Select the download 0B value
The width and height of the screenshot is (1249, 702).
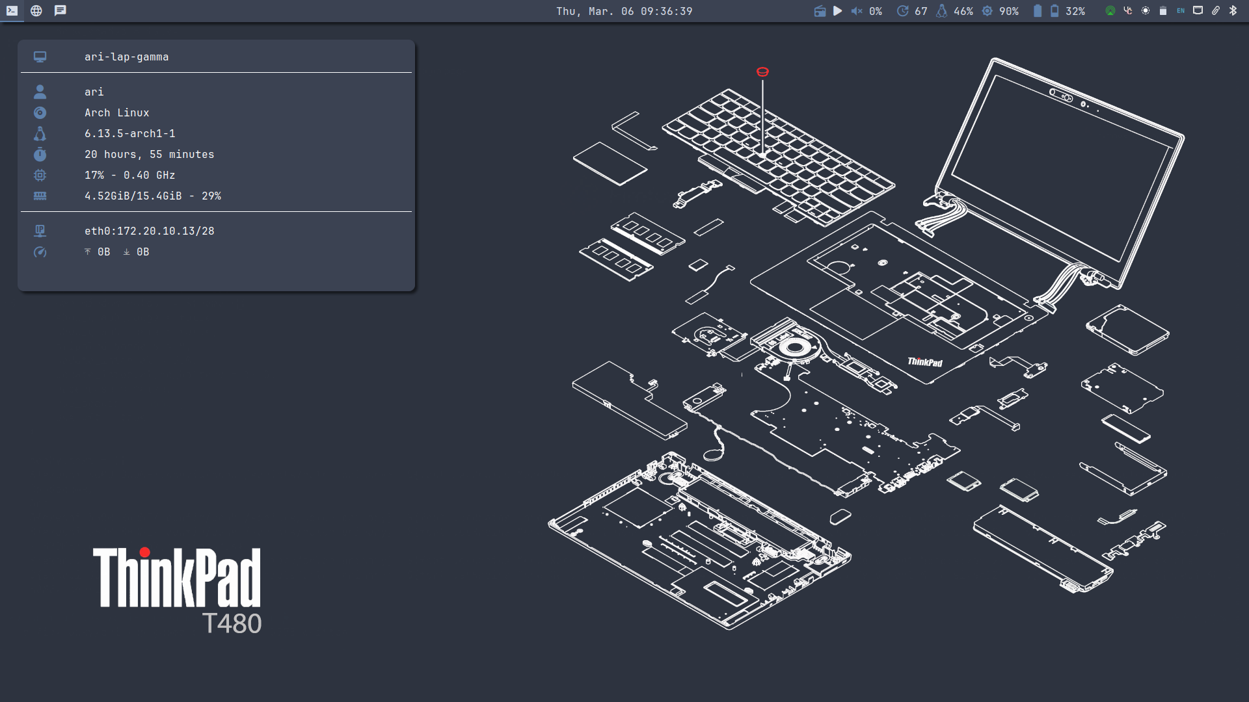pos(142,252)
